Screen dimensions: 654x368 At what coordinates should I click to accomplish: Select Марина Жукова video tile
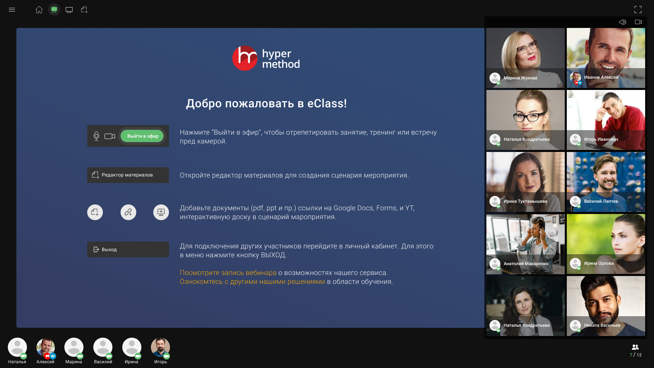(x=526, y=58)
